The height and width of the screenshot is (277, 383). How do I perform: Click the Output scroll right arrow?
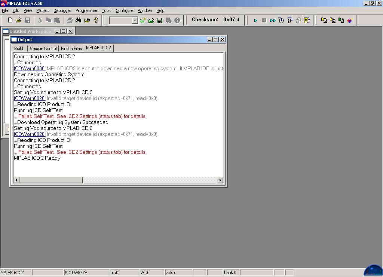coord(220,180)
